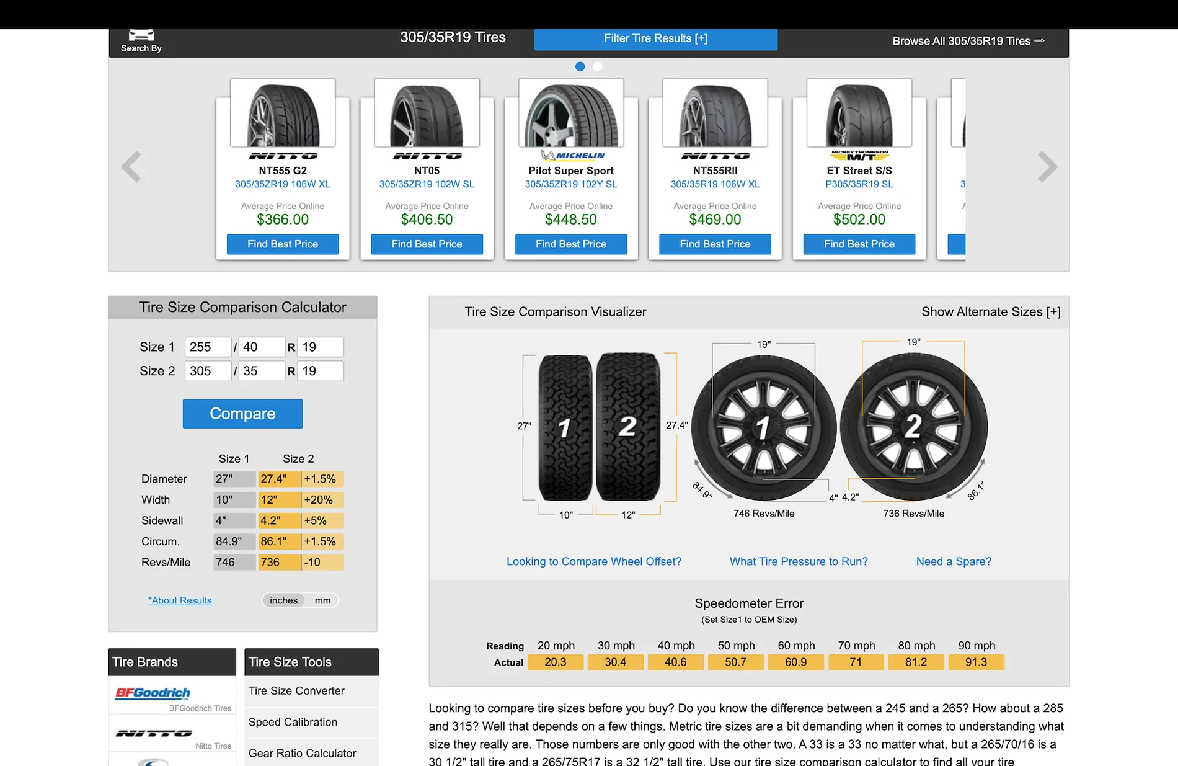Select the first carousel page dot

pyautogui.click(x=580, y=66)
